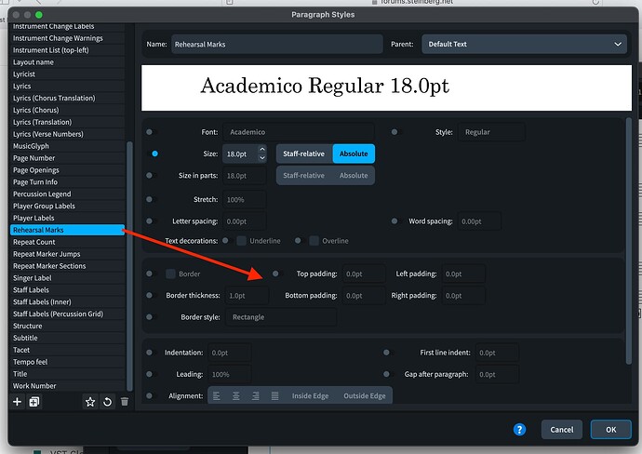Select the Repeat Count style
This screenshot has height=454, width=642.
click(67, 242)
